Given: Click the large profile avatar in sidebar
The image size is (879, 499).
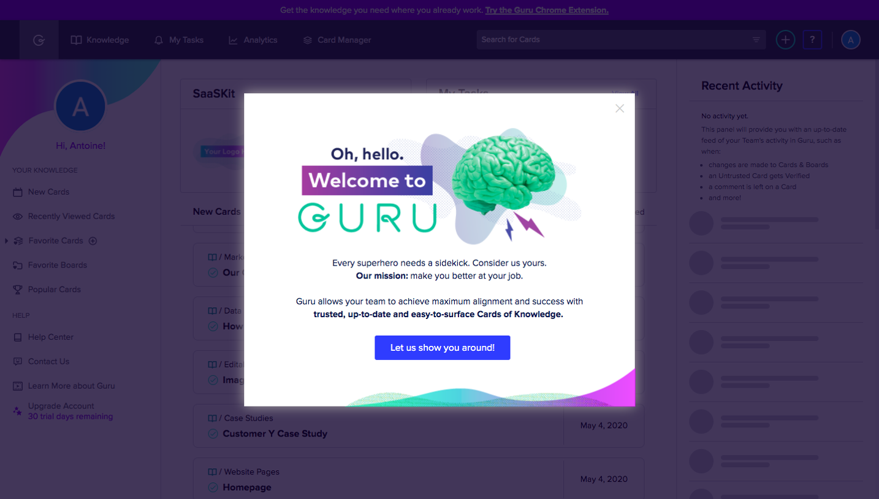Looking at the screenshot, I should pos(80,107).
